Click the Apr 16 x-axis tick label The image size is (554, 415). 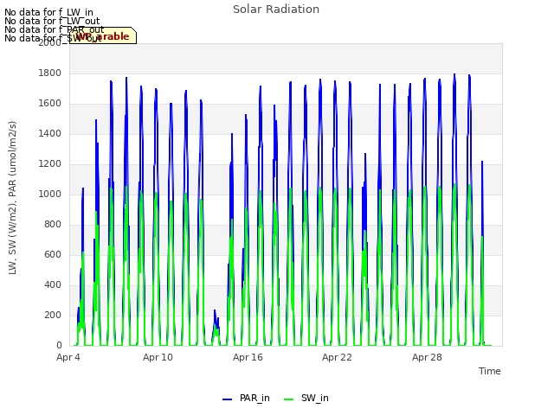[248, 357]
